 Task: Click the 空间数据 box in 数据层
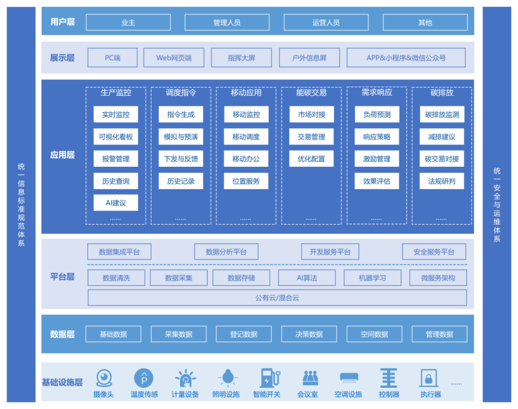tap(374, 334)
